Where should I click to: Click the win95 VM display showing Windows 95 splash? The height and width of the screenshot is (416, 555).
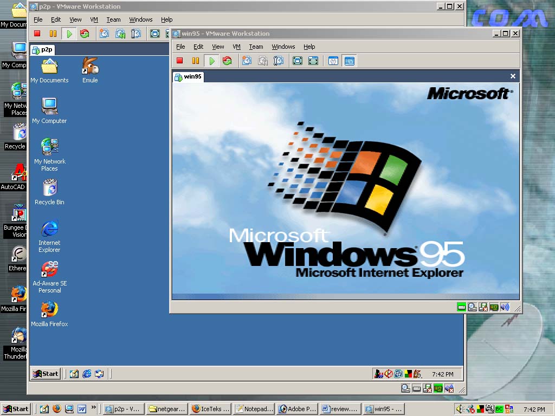tap(345, 191)
